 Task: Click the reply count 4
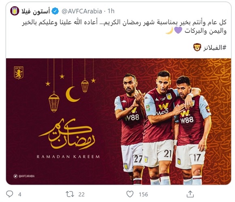[x=20, y=194]
